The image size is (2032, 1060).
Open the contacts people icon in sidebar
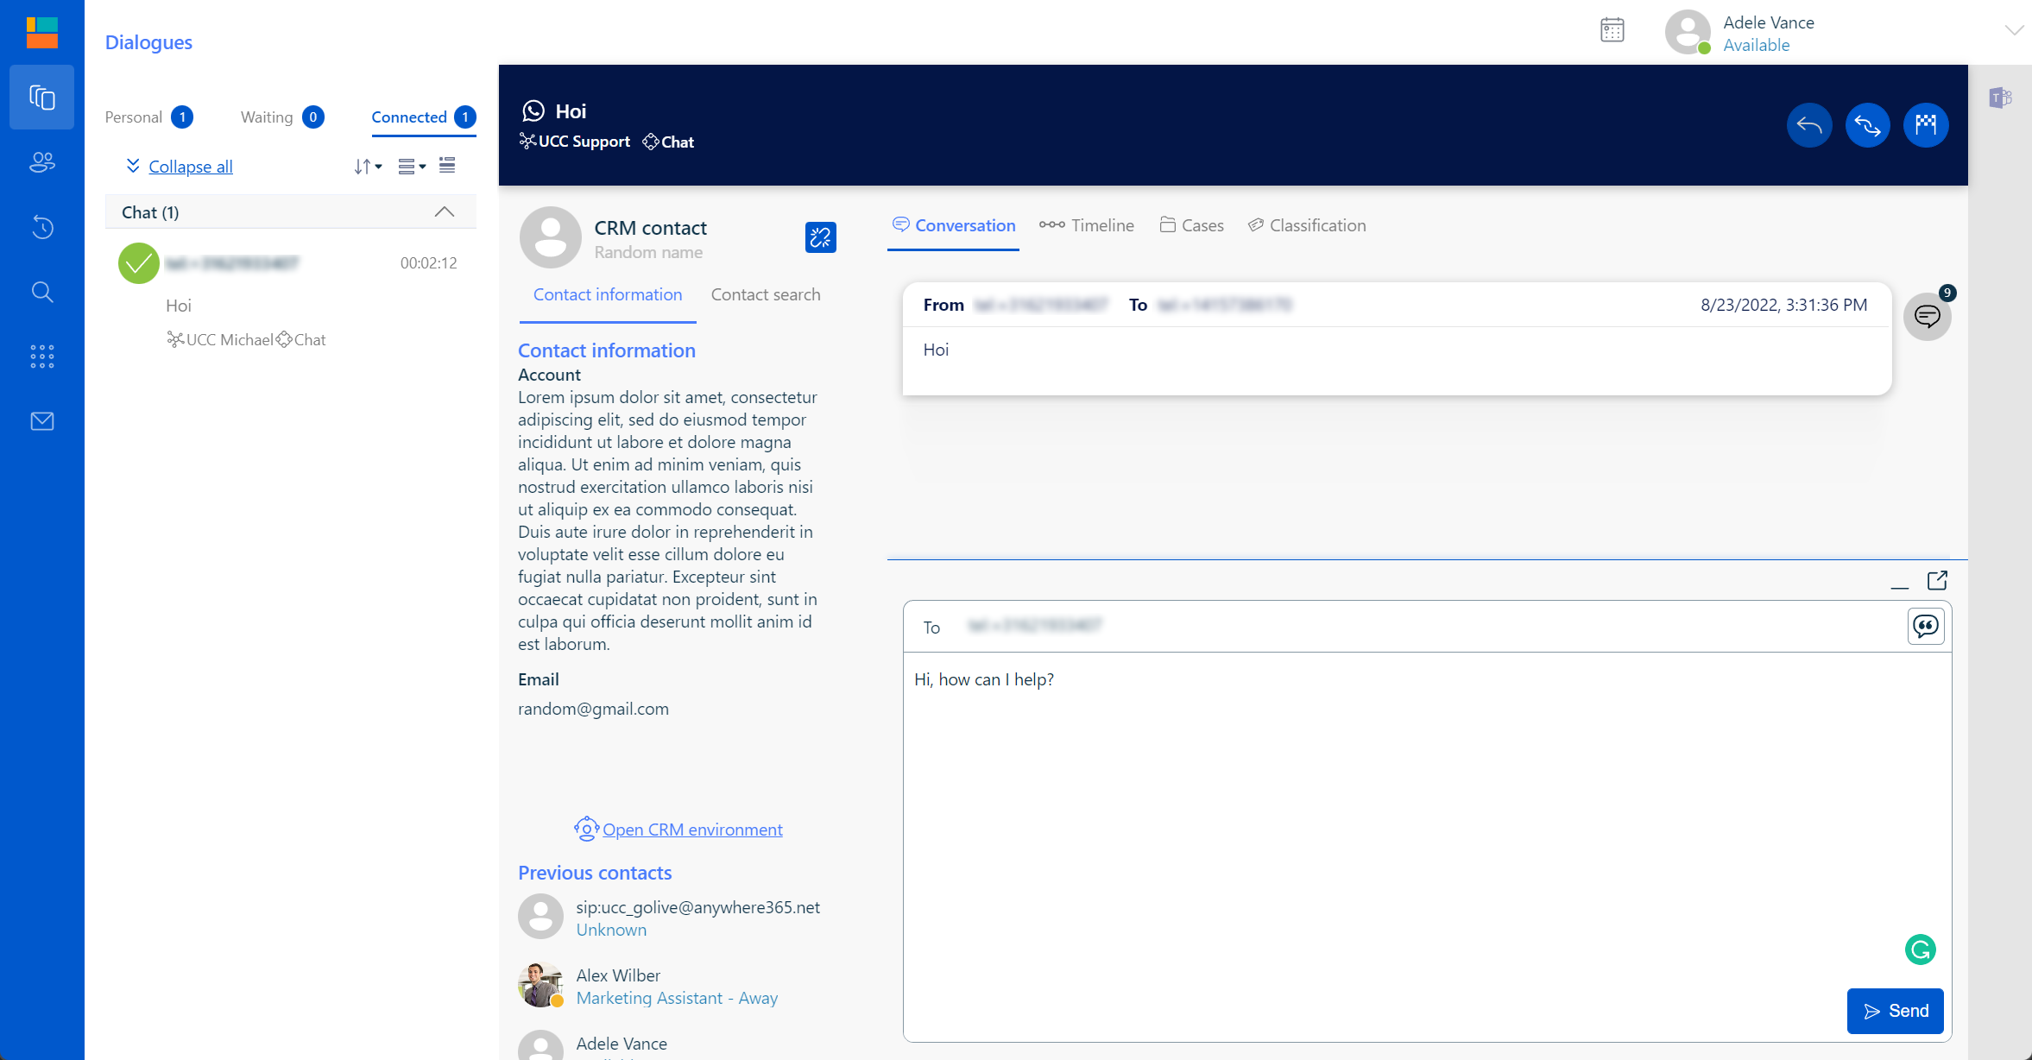[x=41, y=162]
